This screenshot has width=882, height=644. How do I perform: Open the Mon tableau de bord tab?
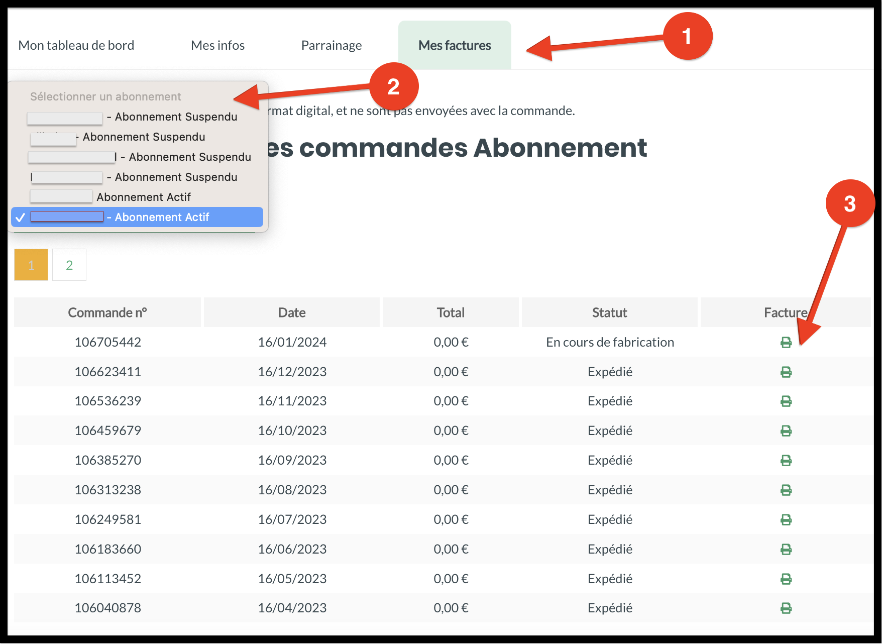76,45
